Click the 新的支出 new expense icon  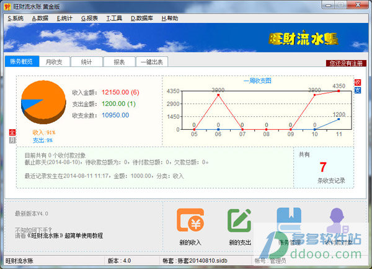[x=239, y=220]
